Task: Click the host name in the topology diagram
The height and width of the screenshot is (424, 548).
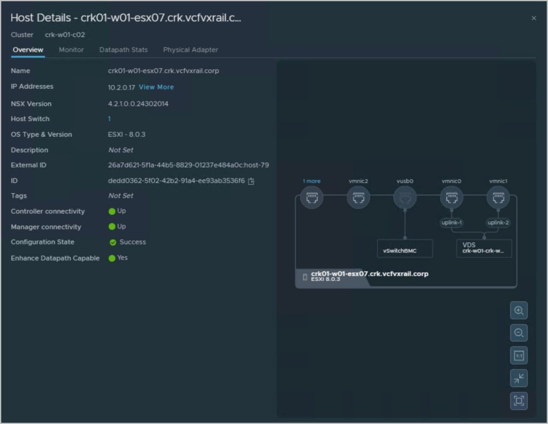Action: [369, 273]
